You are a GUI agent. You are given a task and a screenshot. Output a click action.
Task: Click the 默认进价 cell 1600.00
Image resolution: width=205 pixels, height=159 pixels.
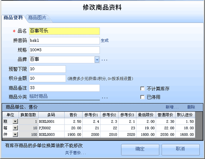185,134
